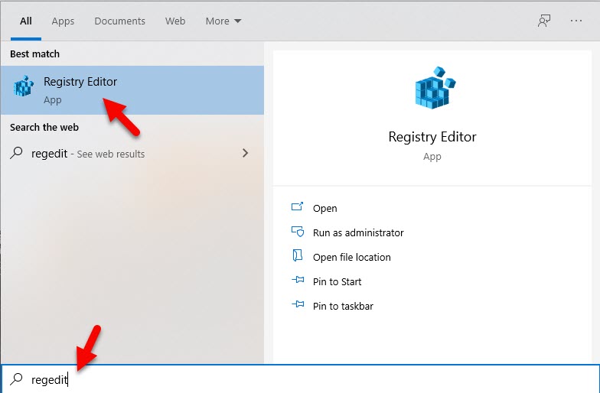Expand regedit web results with chevron arrow
Image resolution: width=600 pixels, height=393 pixels.
pos(245,154)
